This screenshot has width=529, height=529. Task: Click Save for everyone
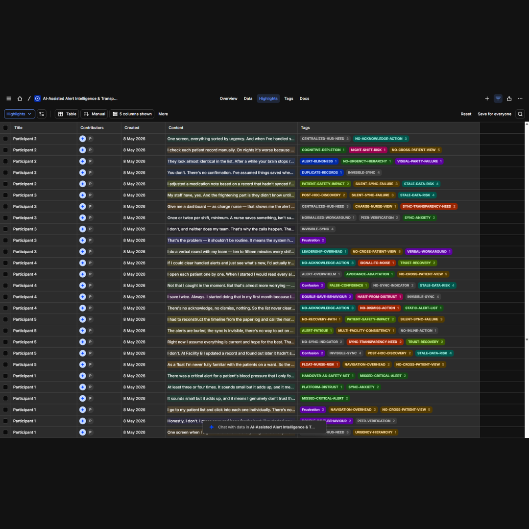(494, 114)
